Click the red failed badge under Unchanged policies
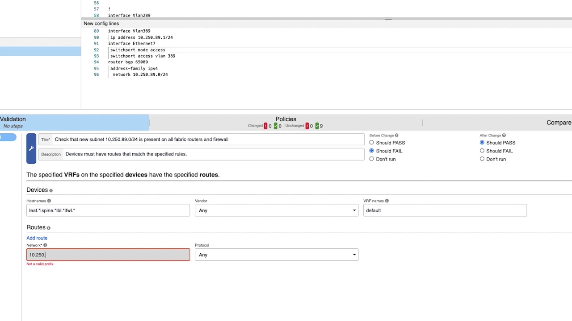The height and width of the screenshot is (321, 572). [x=307, y=126]
